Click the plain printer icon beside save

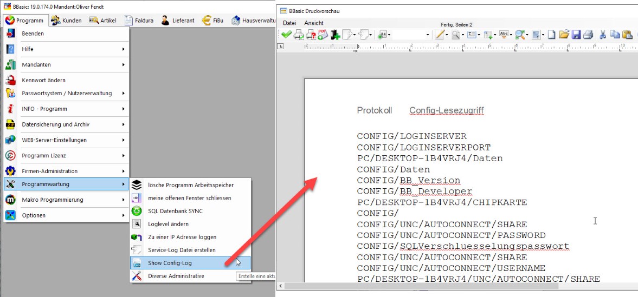[588, 35]
